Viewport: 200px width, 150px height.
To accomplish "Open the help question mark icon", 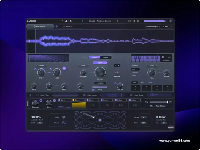I will 62,21.
